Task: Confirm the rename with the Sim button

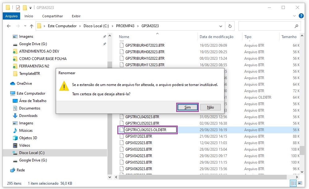Action: pyautogui.click(x=187, y=107)
